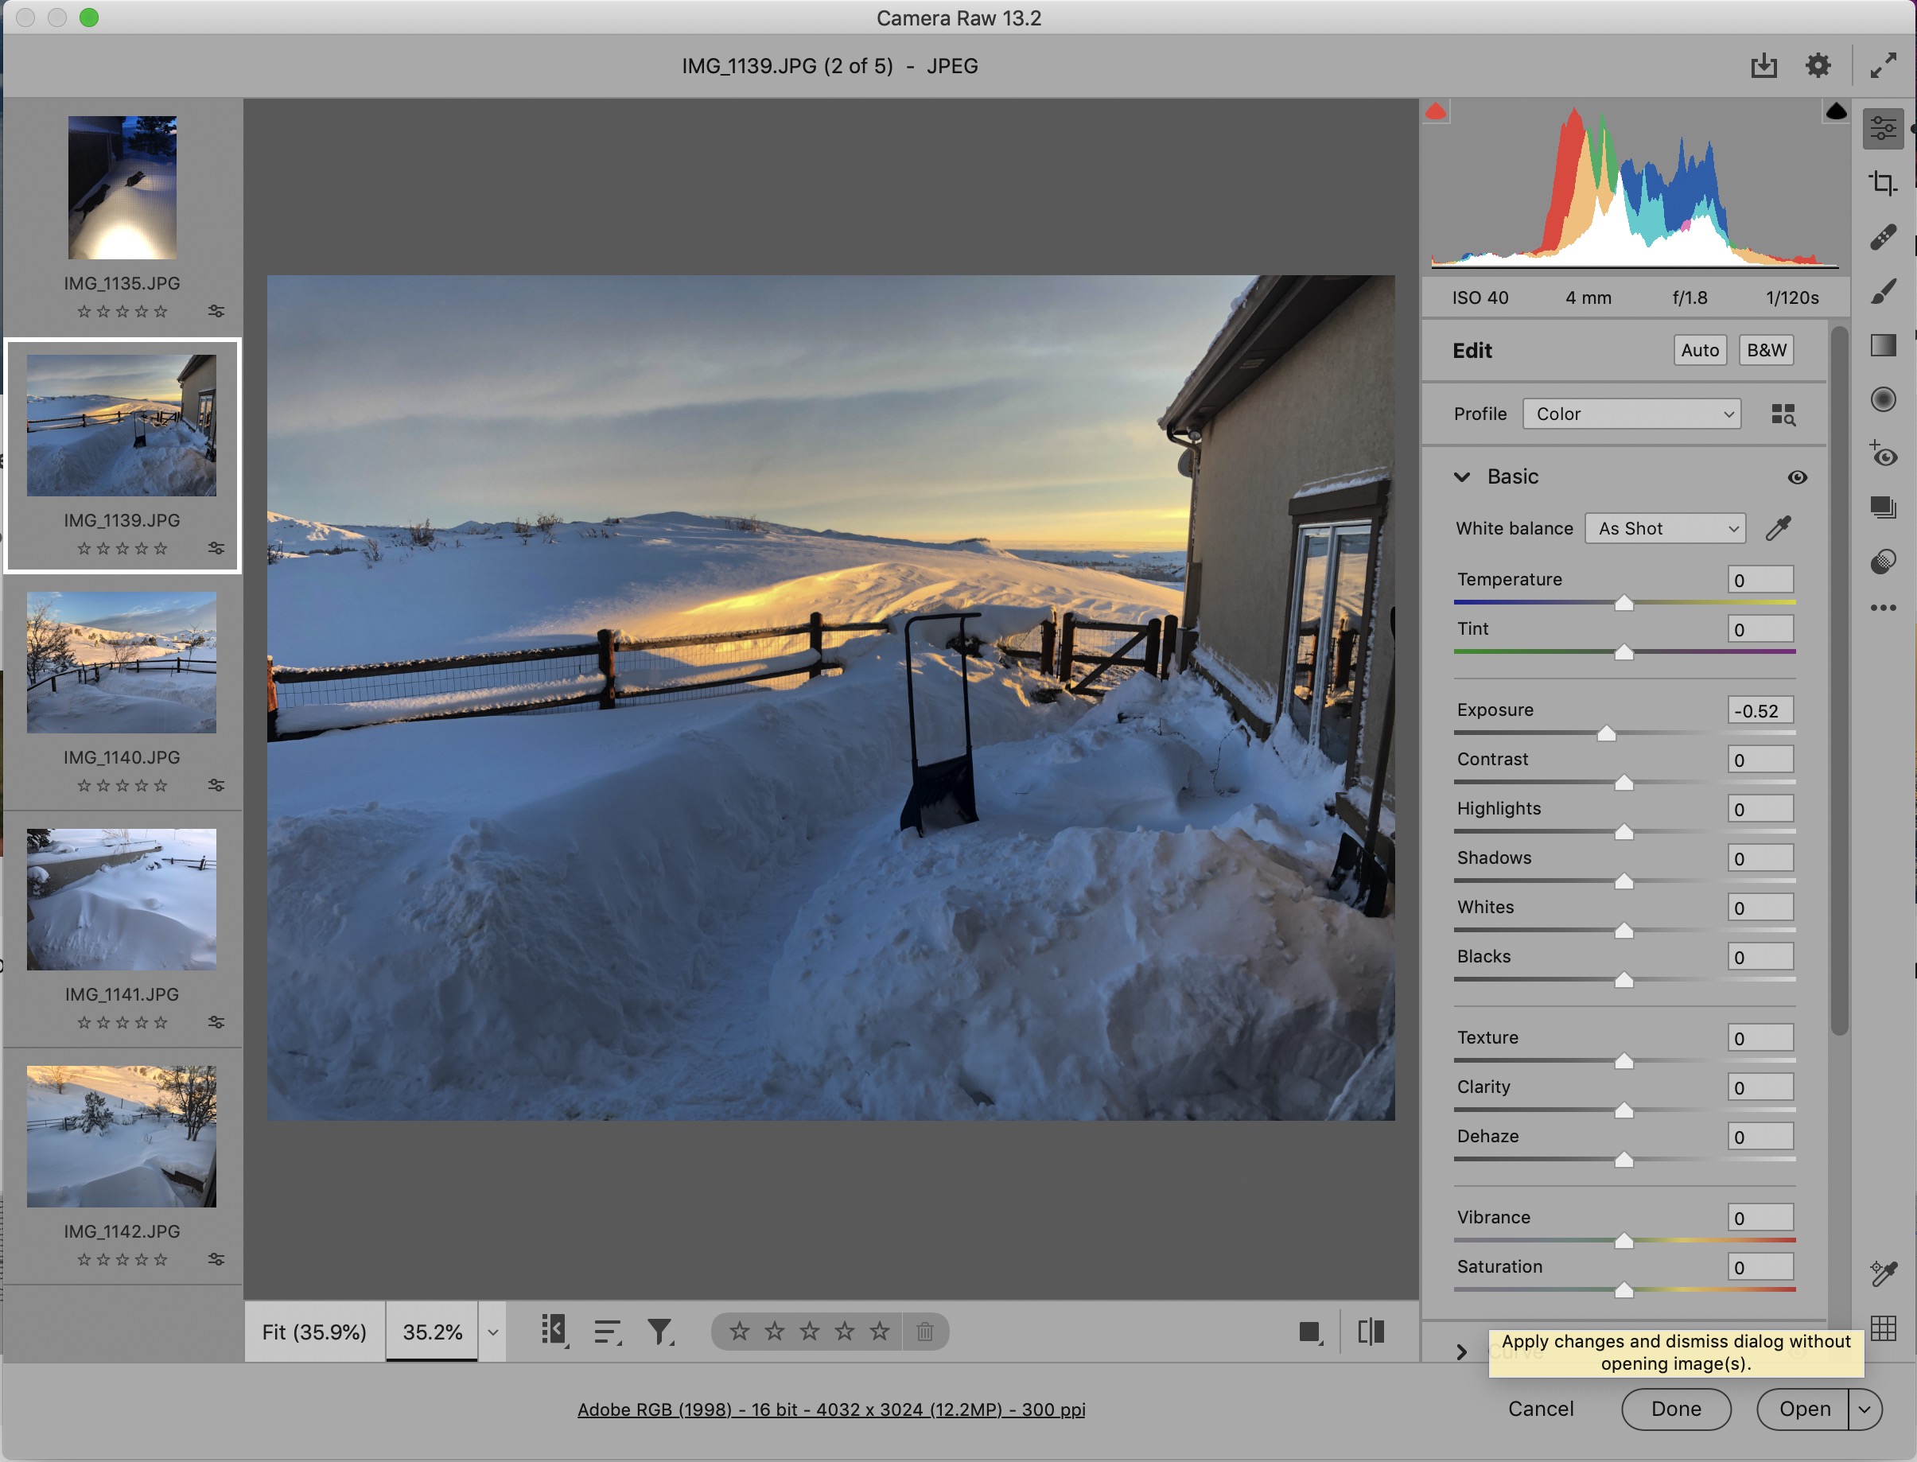Click the save image download icon

pos(1763,65)
